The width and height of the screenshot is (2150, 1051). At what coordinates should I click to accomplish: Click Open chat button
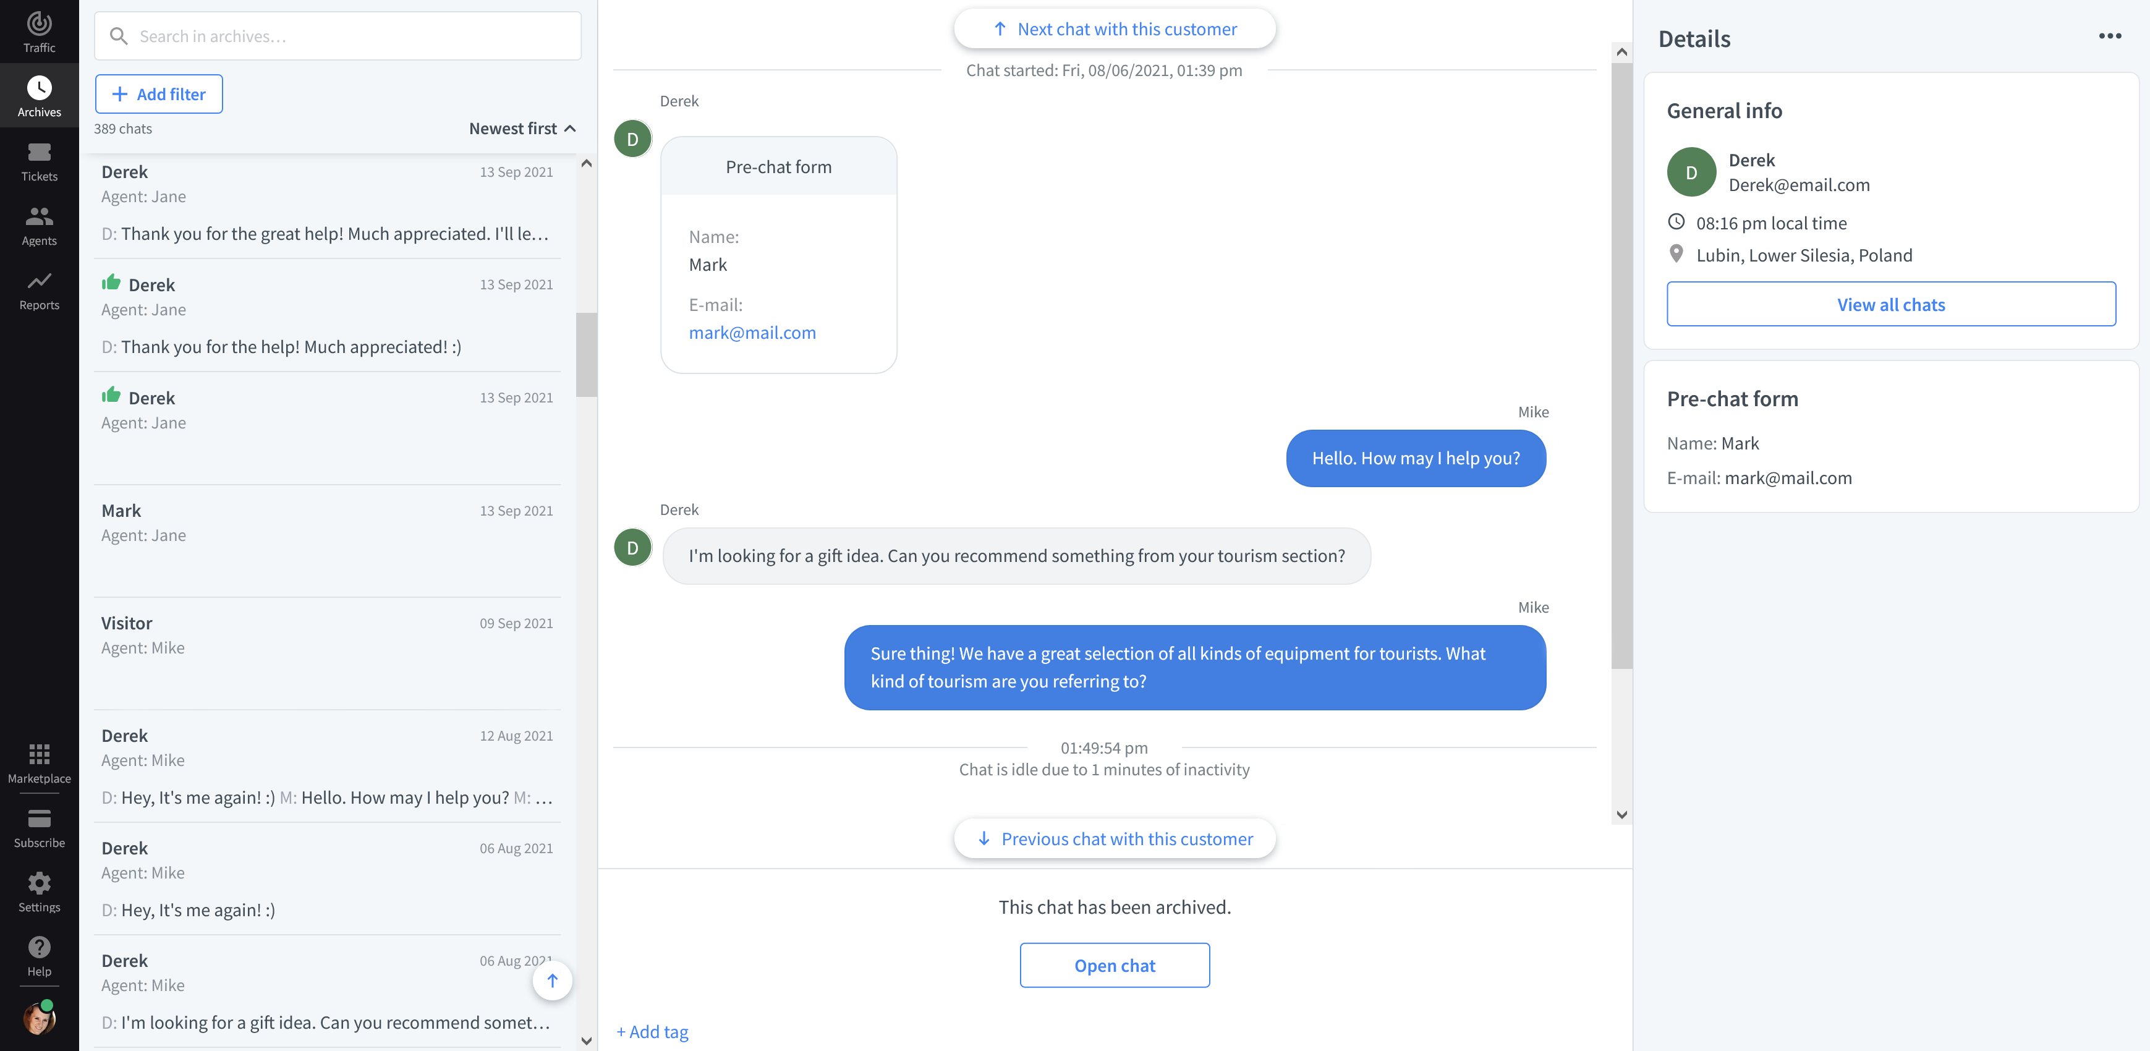tap(1115, 964)
